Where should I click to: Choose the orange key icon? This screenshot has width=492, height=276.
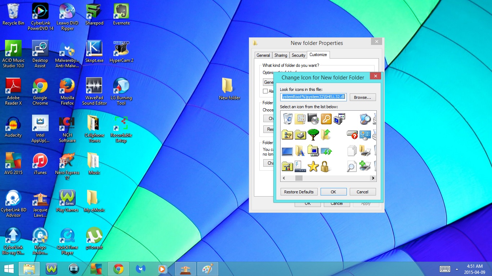click(x=326, y=119)
